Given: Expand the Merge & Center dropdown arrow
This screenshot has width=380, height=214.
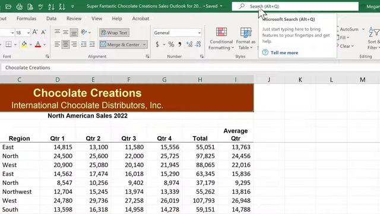Looking at the screenshot, I should [x=144, y=45].
